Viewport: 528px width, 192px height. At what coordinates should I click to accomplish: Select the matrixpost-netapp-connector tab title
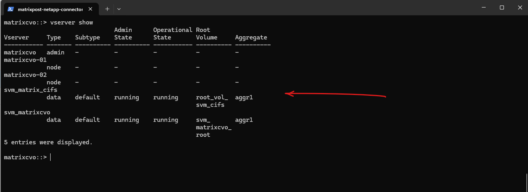[50, 8]
